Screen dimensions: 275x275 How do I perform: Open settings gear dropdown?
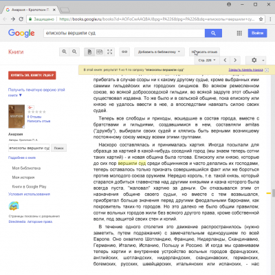click(x=256, y=60)
